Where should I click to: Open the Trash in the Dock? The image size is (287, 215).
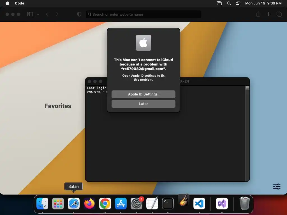244,203
